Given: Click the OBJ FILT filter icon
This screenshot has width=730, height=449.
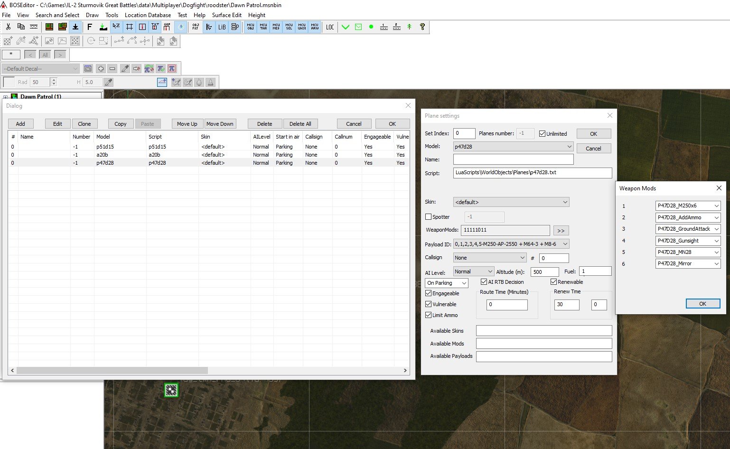Looking at the screenshot, I should point(196,27).
